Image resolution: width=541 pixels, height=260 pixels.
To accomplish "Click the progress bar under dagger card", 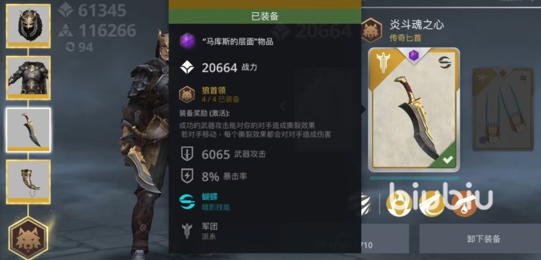I will 414,178.
